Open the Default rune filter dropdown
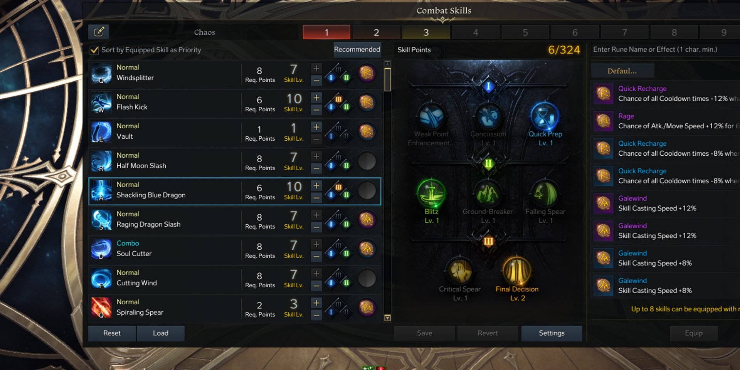740x370 pixels. click(622, 71)
